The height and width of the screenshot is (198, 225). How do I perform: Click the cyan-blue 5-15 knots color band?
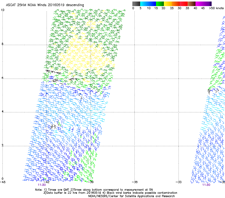tap(148, 4)
